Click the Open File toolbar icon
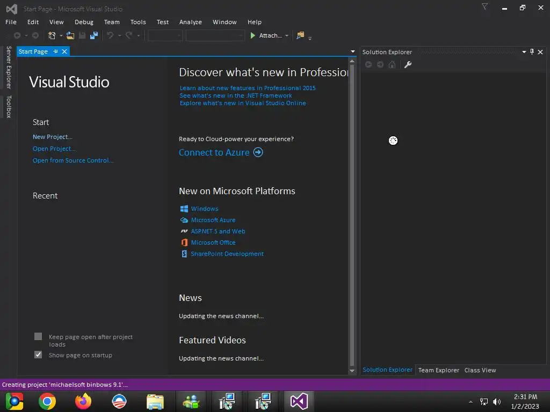Screen dimensions: 550x412 tap(70, 35)
